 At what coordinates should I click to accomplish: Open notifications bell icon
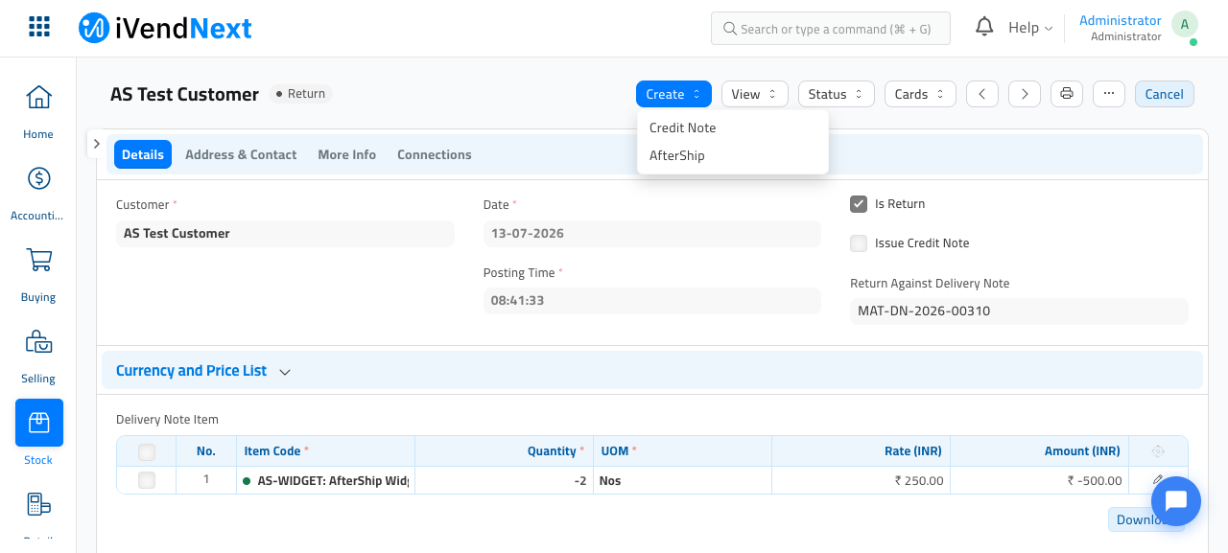(x=984, y=27)
